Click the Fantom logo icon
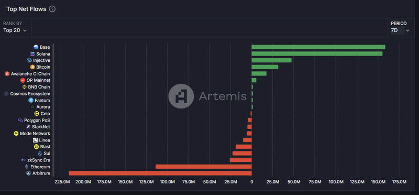Screen dimensions: 419x195 point(31,100)
